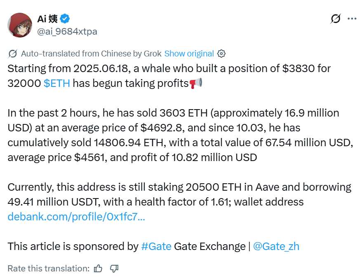Open the Ai 姨 profile picture

(x=20, y=25)
